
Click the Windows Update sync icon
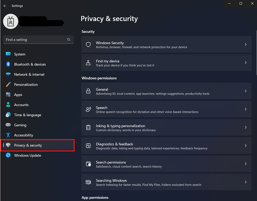click(x=8, y=155)
